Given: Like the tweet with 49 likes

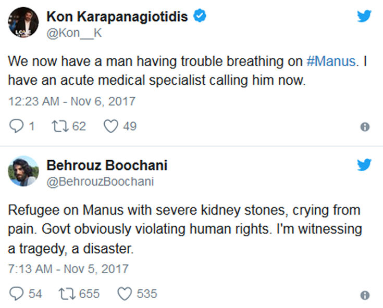Looking at the screenshot, I should (110, 126).
